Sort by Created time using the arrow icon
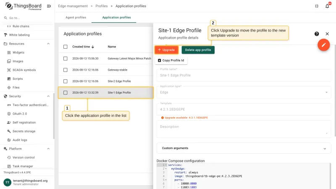Image resolution: width=336 pixels, height=189 pixels. click(93, 47)
